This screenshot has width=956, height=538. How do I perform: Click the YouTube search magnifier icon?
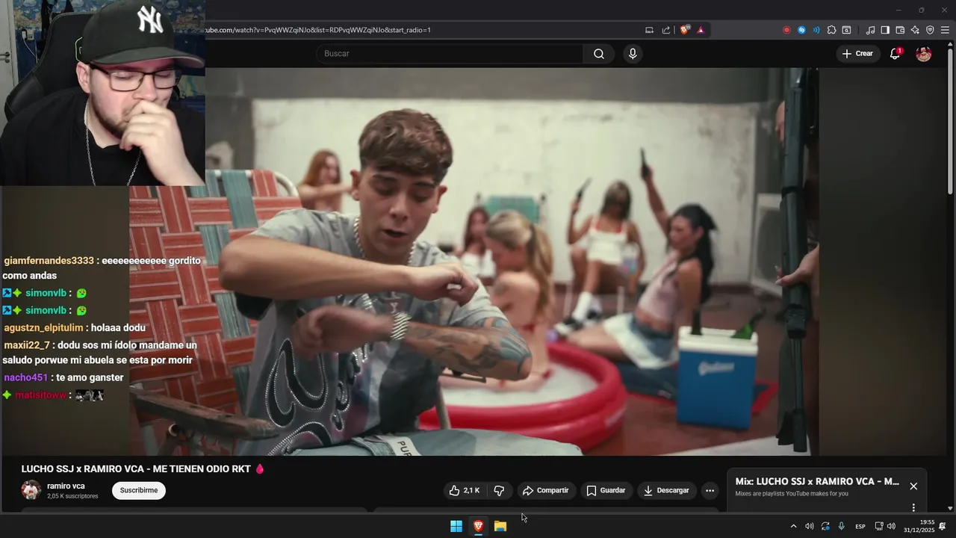[598, 54]
